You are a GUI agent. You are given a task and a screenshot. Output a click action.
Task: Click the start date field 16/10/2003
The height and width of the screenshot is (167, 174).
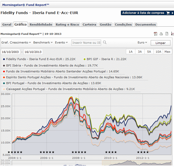point(10,52)
